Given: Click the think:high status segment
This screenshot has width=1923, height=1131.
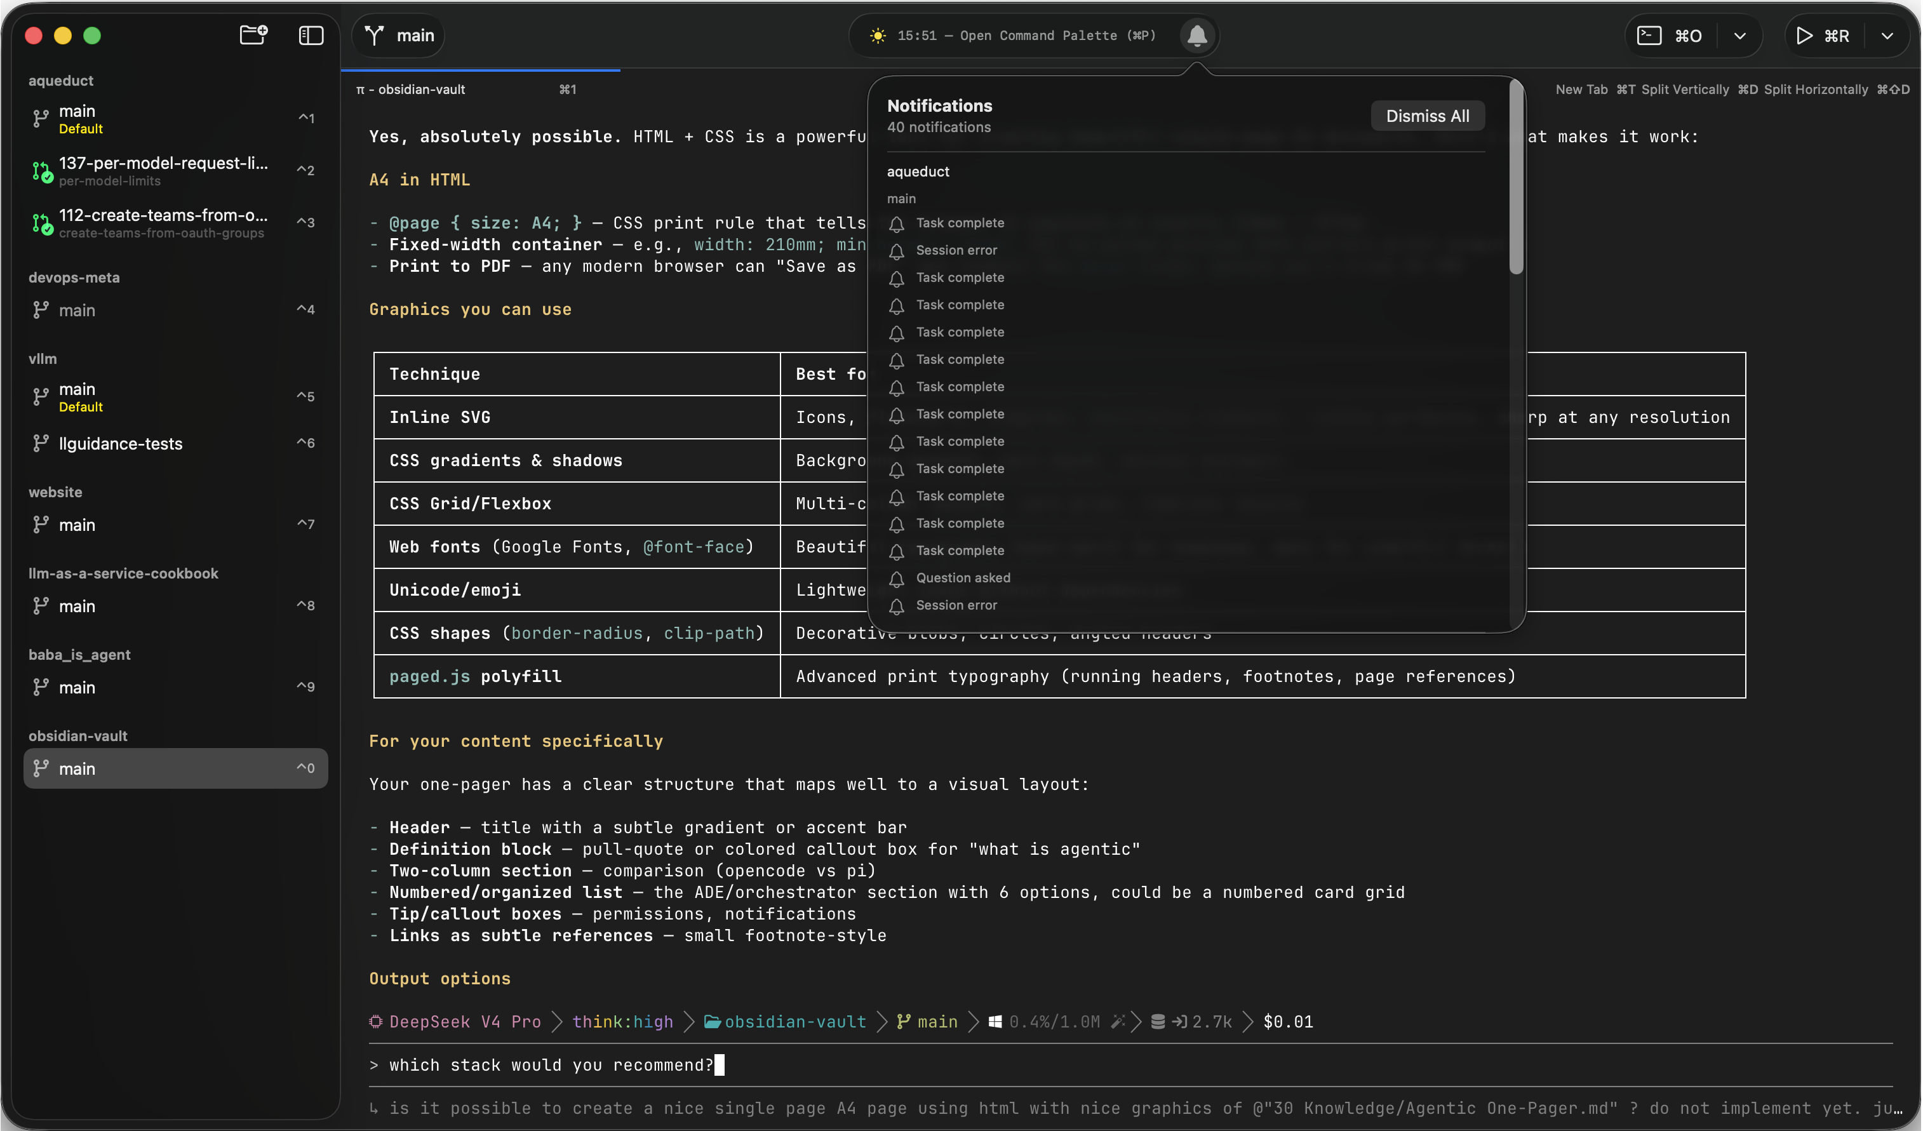Looking at the screenshot, I should pos(622,1022).
